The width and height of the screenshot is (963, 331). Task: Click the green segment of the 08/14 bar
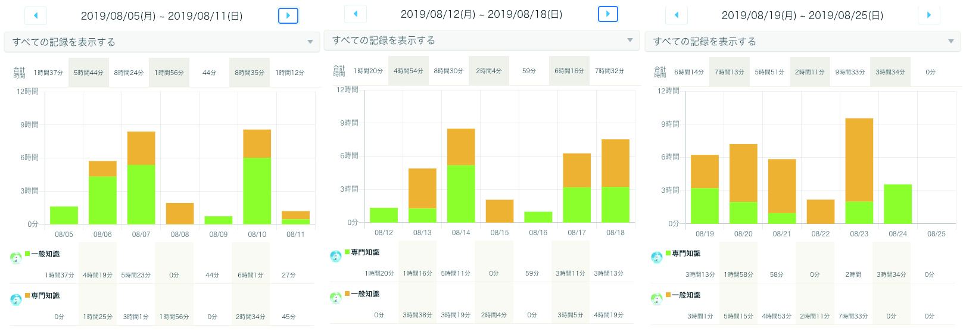tap(461, 193)
